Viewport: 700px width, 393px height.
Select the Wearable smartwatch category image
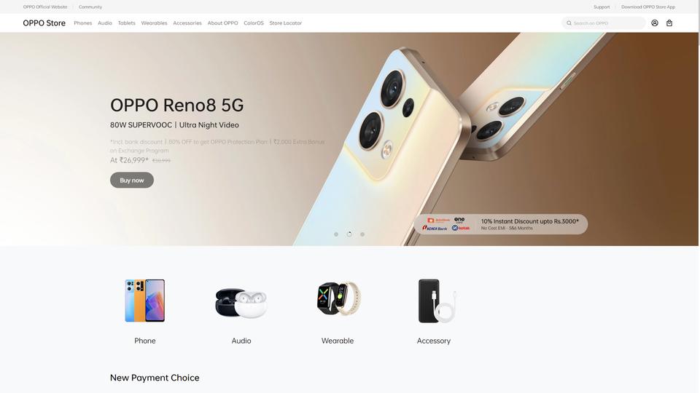(x=338, y=298)
